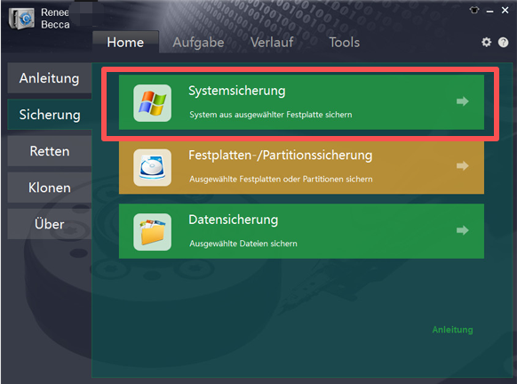Viewport: 517px width, 384px height.
Task: Follow the green Anleitung link
Action: tap(452, 330)
